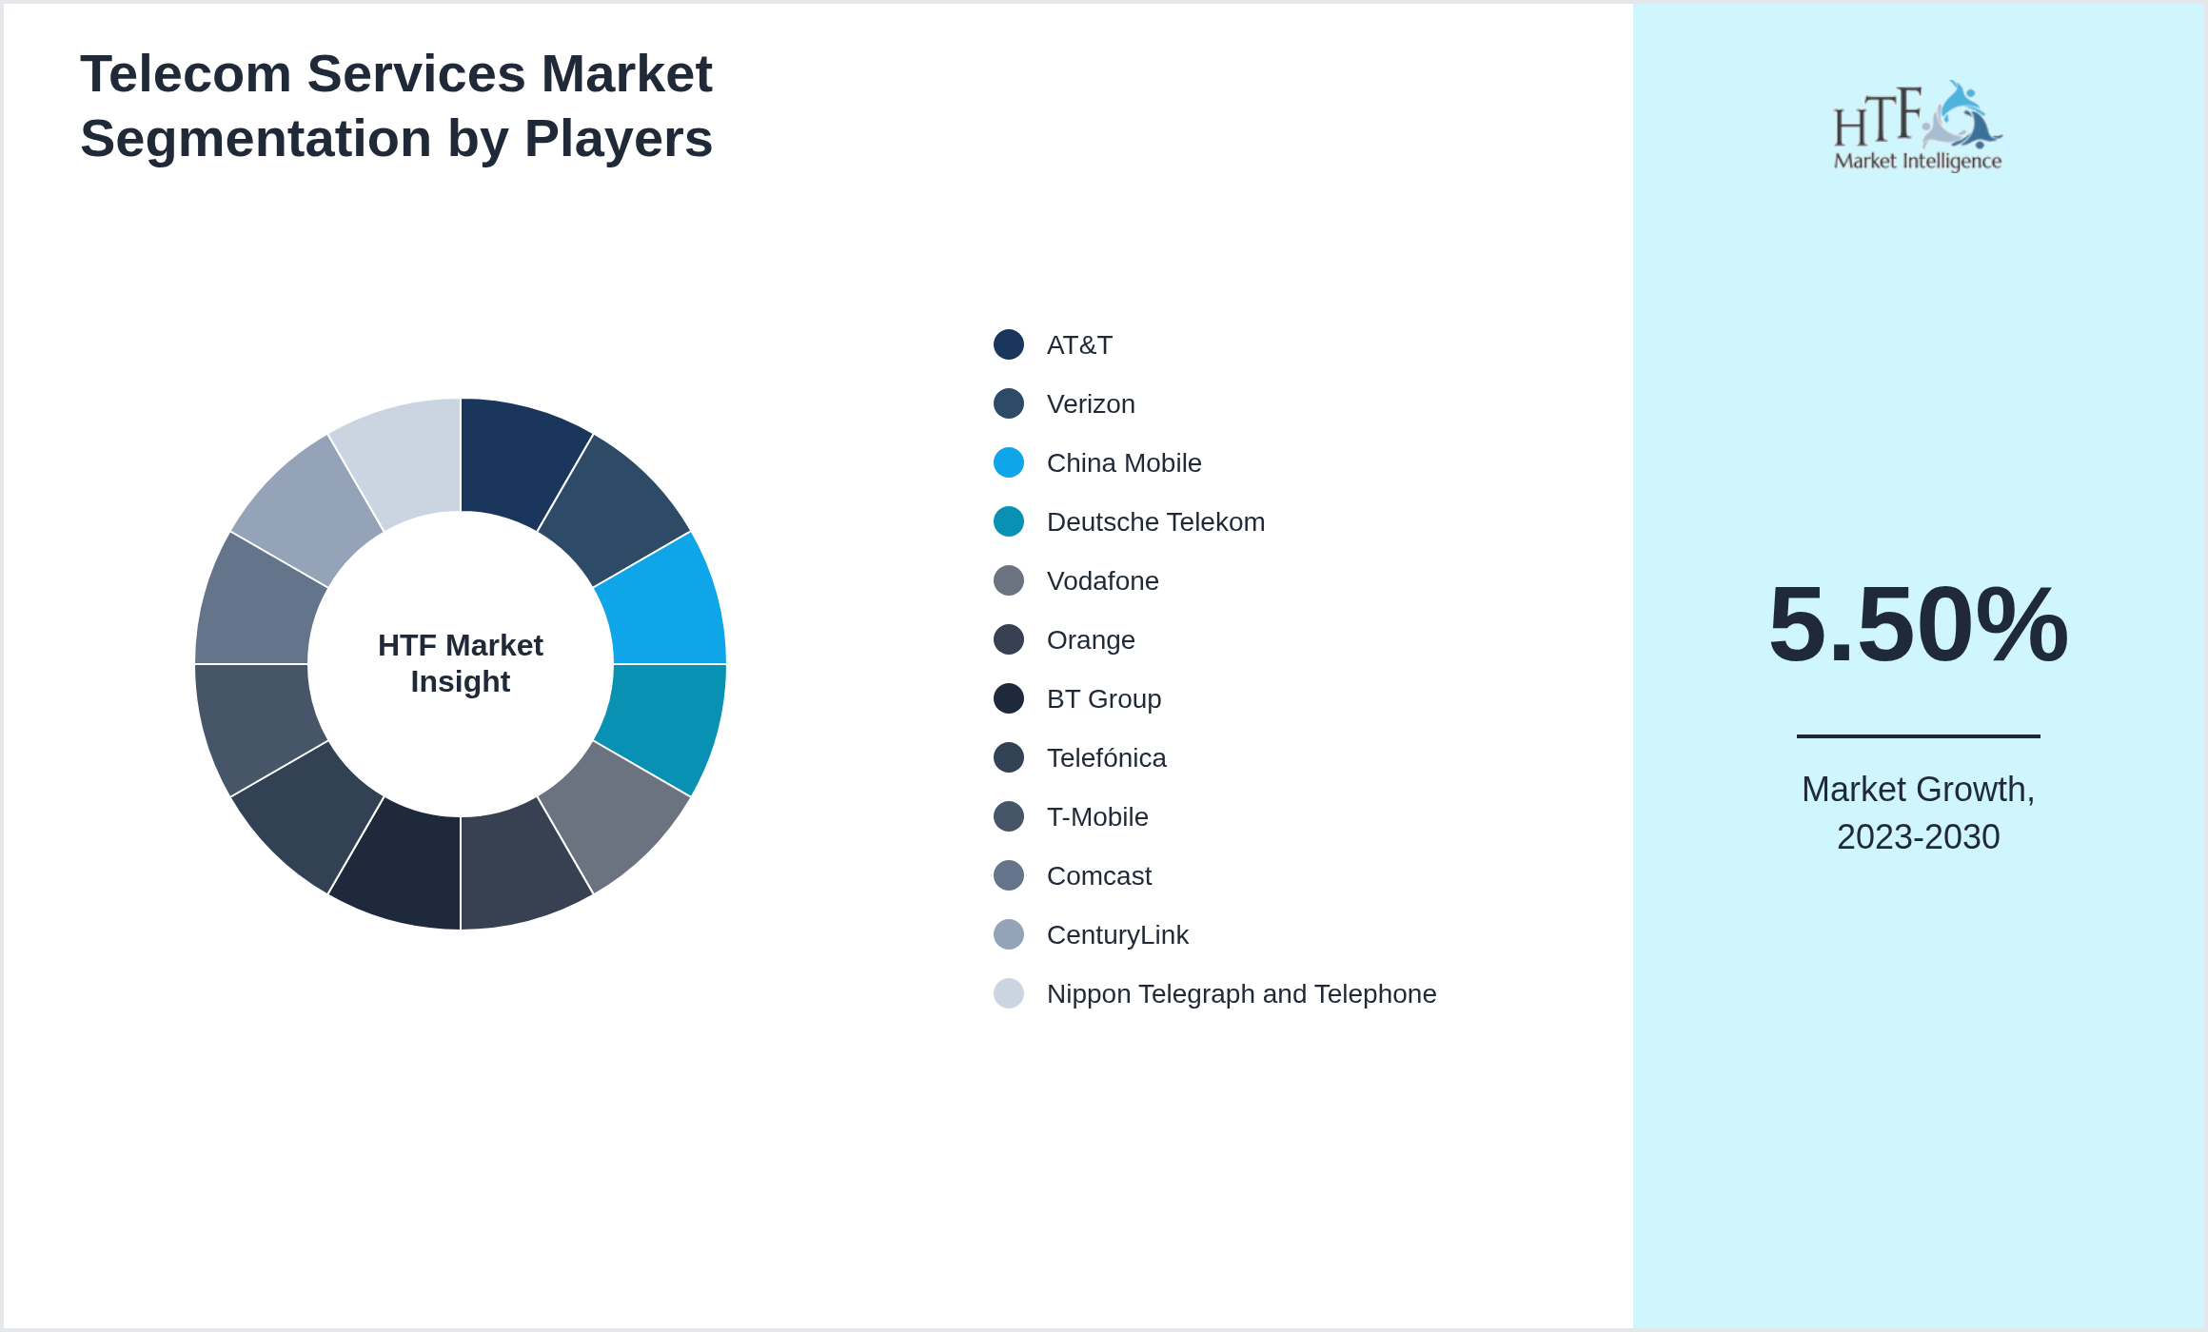Select the Vodafone legend marker
The width and height of the screenshot is (2208, 1332).
click(1007, 580)
